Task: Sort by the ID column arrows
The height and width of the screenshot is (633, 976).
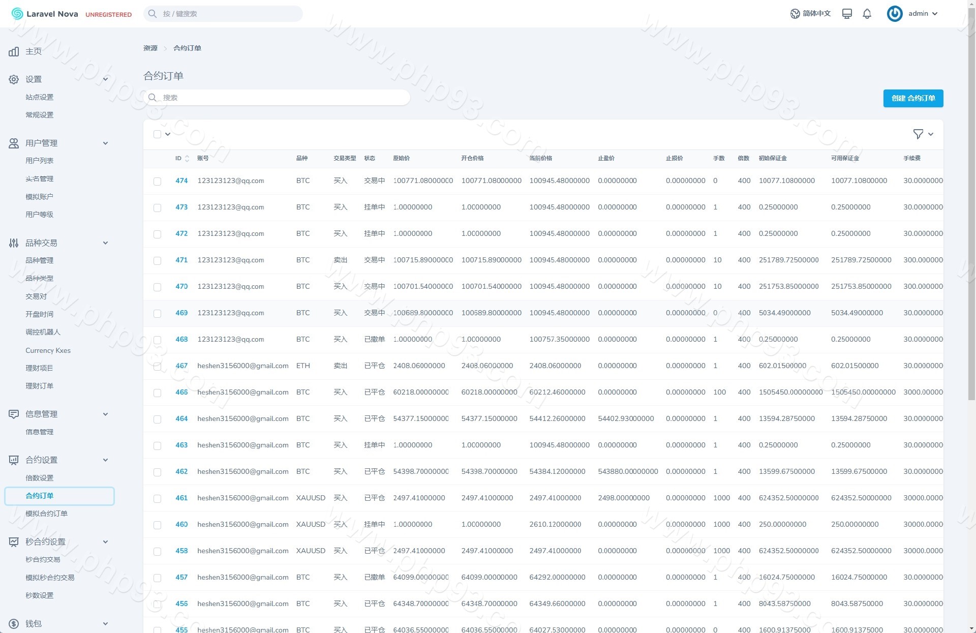Action: pyautogui.click(x=187, y=159)
